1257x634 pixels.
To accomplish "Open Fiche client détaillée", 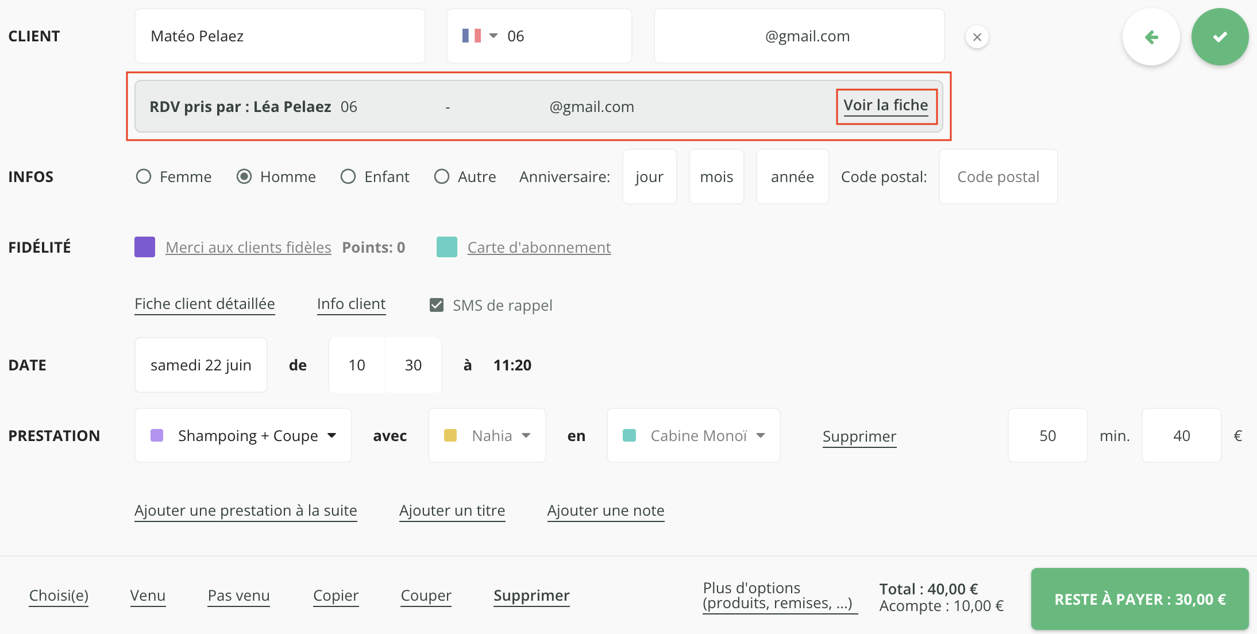I will coord(205,304).
